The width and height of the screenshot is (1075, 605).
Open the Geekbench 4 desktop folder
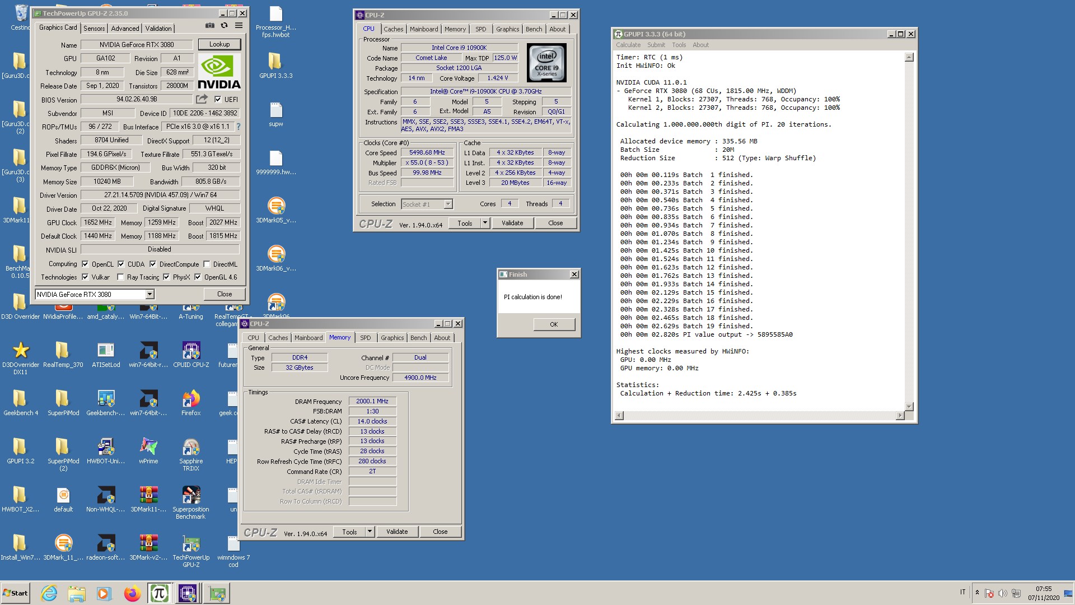[x=21, y=402]
